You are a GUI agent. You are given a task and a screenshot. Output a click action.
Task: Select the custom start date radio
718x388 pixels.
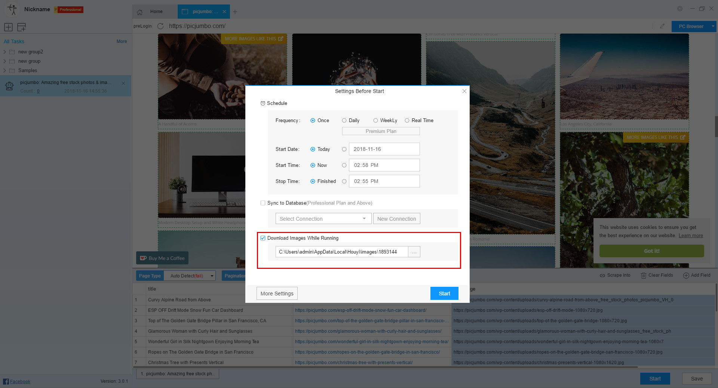[344, 149]
